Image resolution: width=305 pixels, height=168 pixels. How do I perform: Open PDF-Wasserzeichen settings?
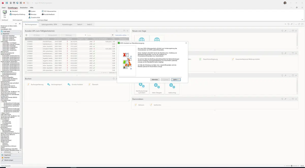pos(49,11)
